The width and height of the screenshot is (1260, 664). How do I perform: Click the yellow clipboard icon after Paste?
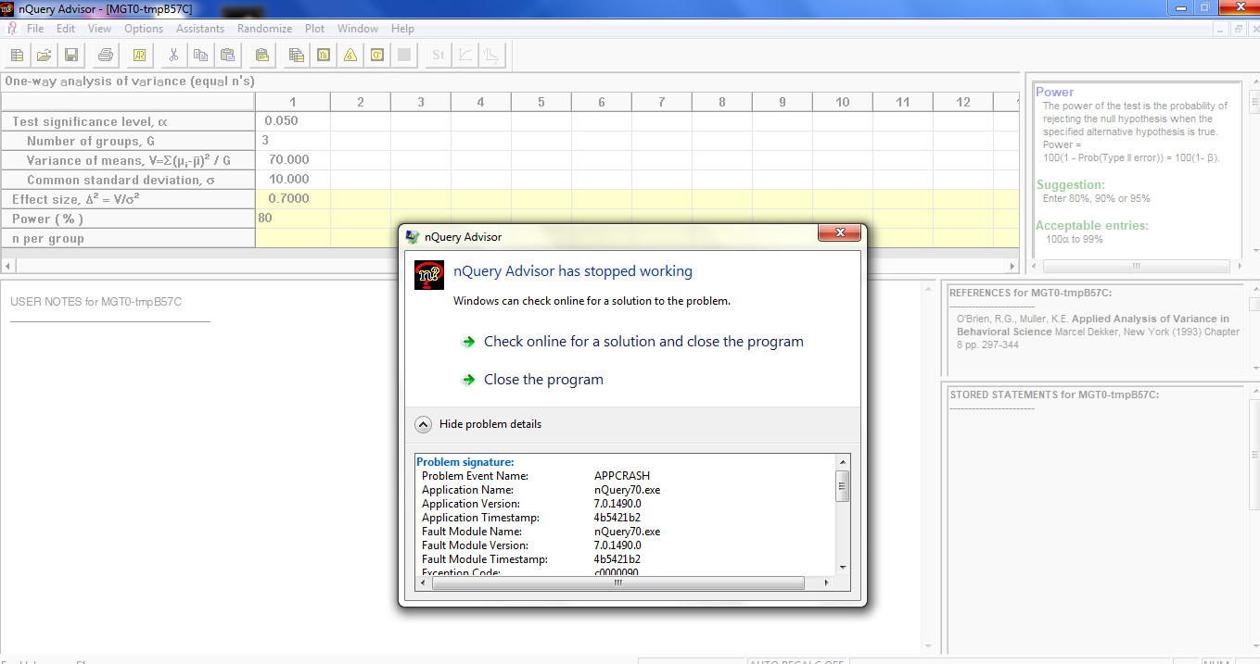point(262,56)
